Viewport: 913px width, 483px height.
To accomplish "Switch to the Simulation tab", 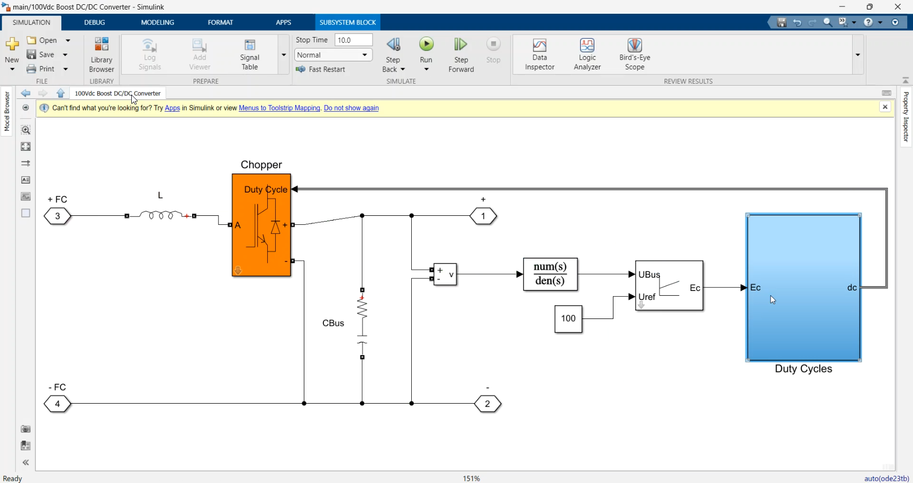I will tap(31, 22).
